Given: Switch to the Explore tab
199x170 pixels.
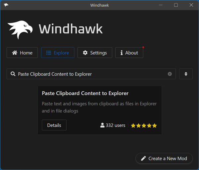Looking at the screenshot, I should [58, 53].
